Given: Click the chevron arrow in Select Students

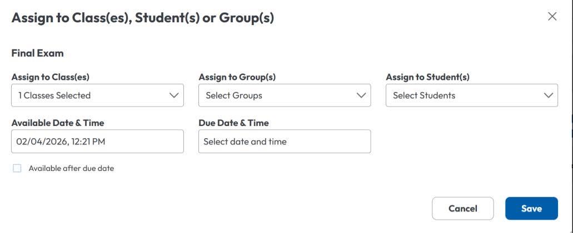Looking at the screenshot, I should 548,95.
